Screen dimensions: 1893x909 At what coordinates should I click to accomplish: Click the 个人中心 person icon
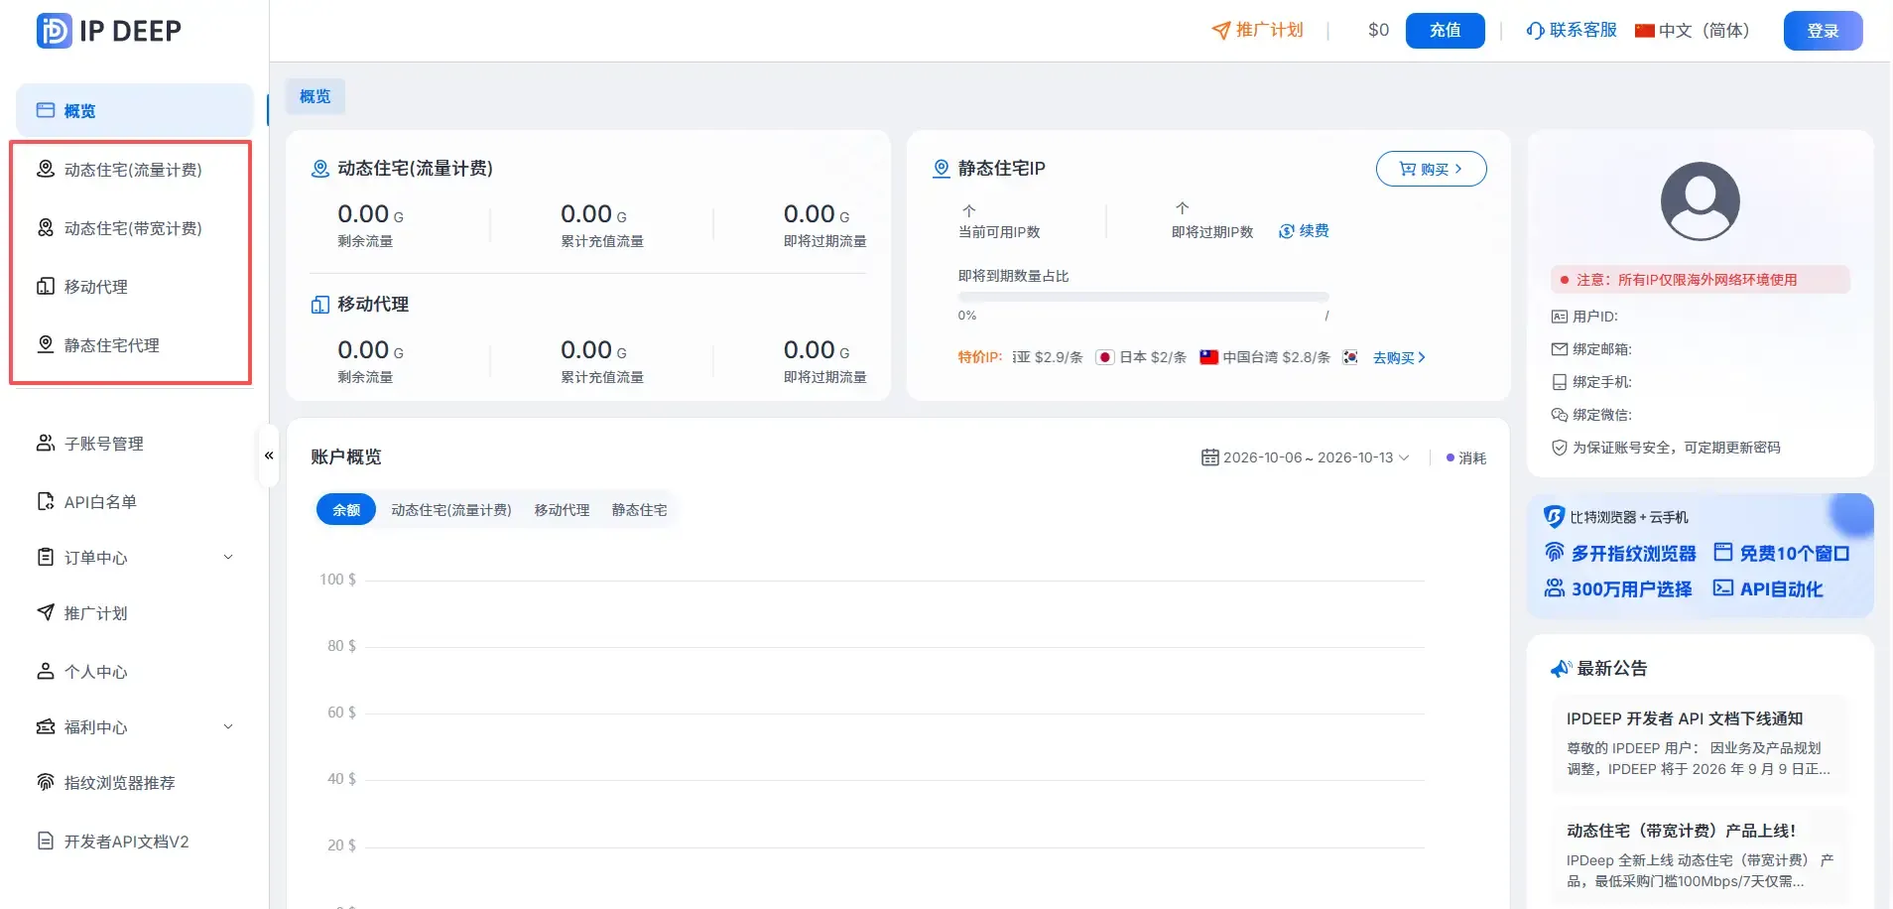(46, 671)
